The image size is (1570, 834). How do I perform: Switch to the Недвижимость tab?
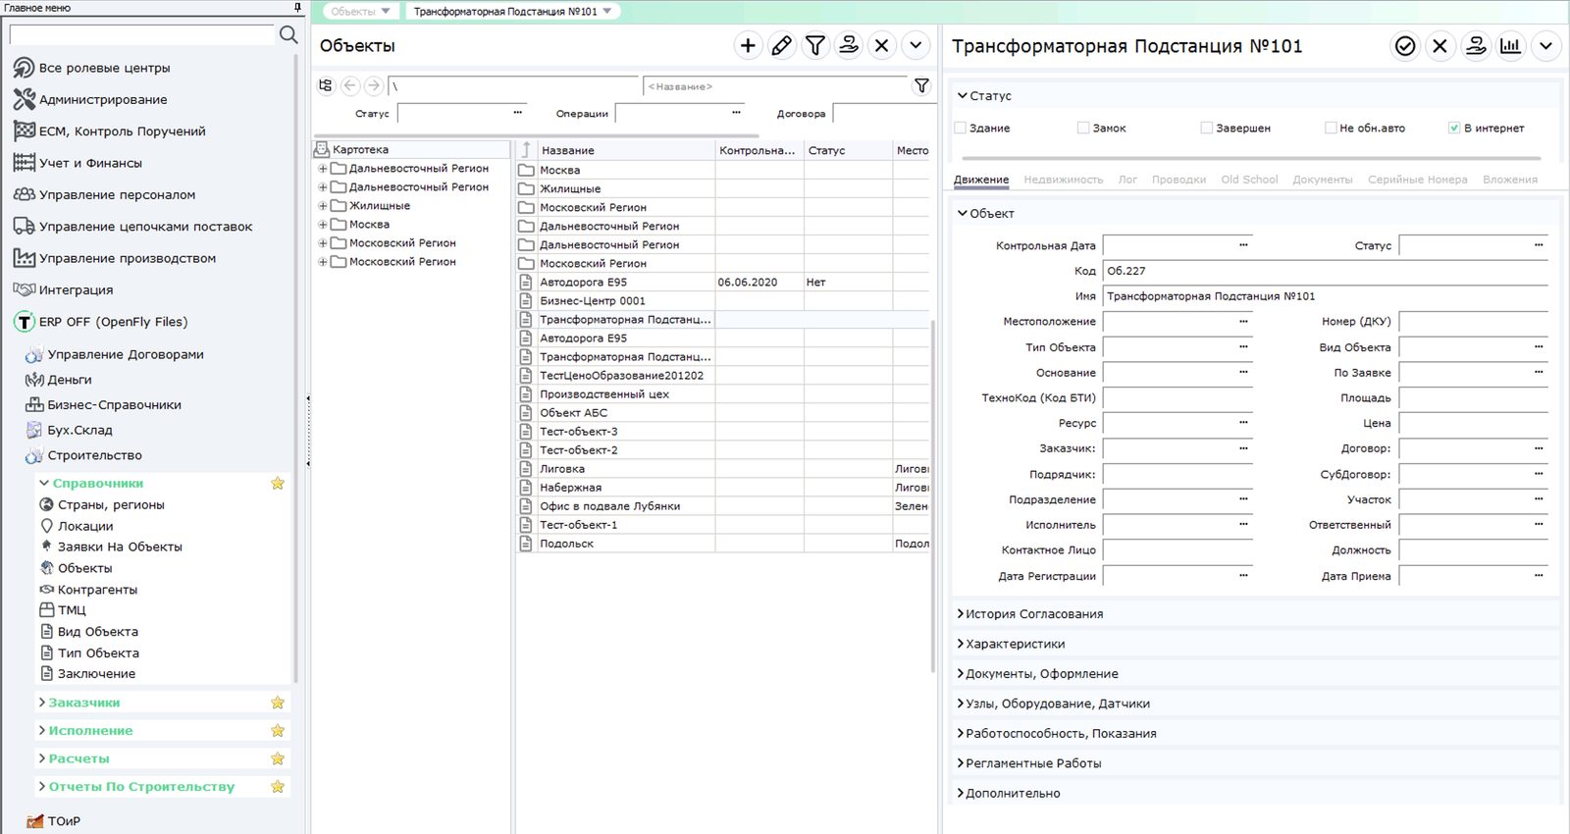click(1063, 180)
